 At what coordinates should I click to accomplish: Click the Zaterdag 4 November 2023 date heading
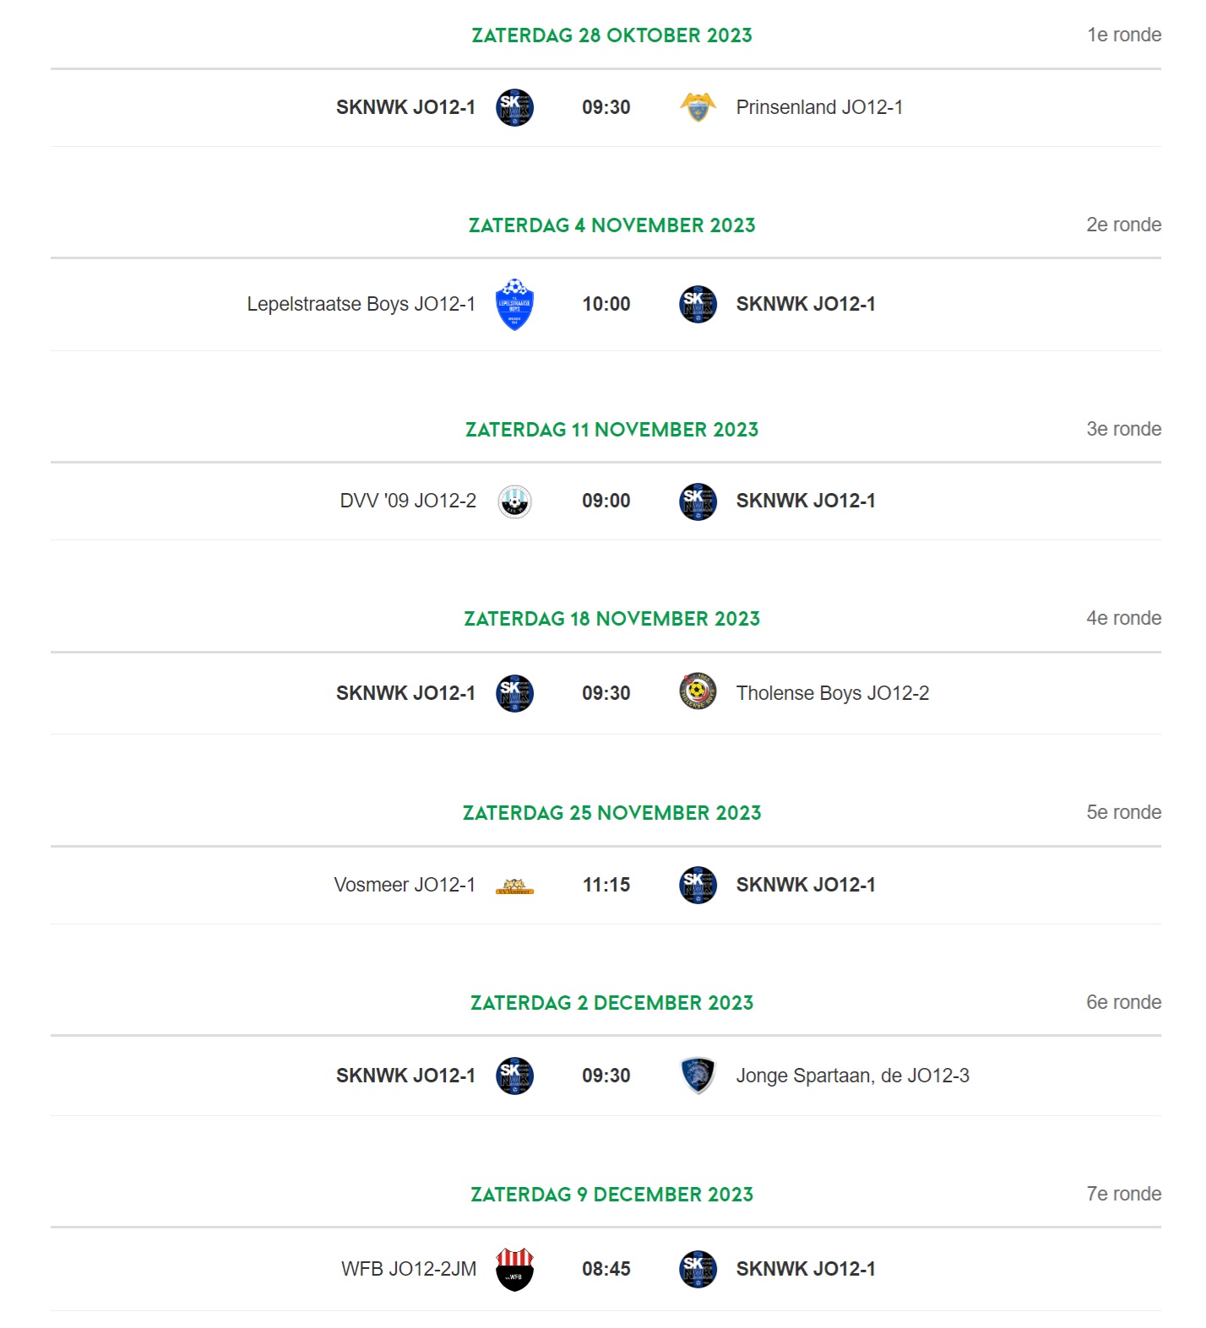click(612, 225)
